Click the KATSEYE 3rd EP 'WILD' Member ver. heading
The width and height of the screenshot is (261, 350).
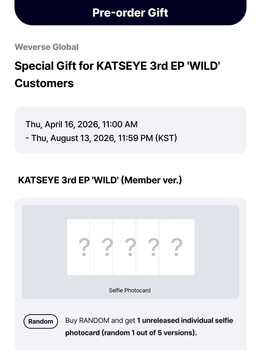[100, 180]
